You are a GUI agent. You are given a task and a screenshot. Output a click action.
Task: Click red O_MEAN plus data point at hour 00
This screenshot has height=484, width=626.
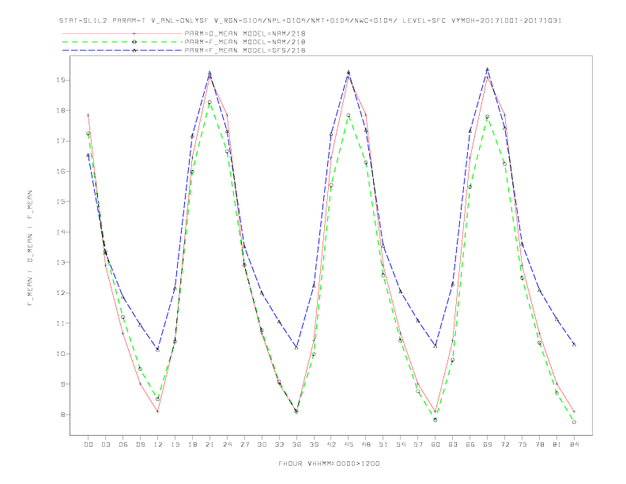pos(89,115)
